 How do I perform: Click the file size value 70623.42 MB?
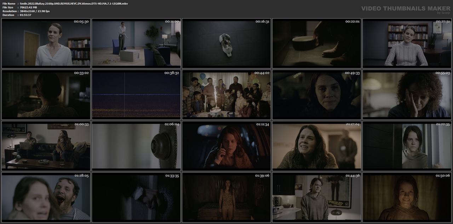tap(28, 7)
